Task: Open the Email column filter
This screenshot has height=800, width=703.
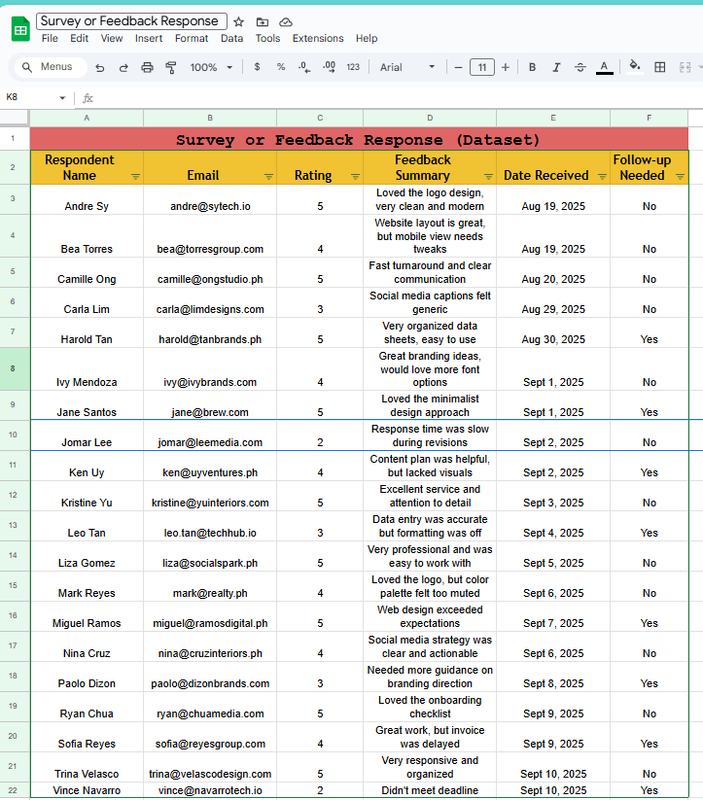Action: click(268, 177)
